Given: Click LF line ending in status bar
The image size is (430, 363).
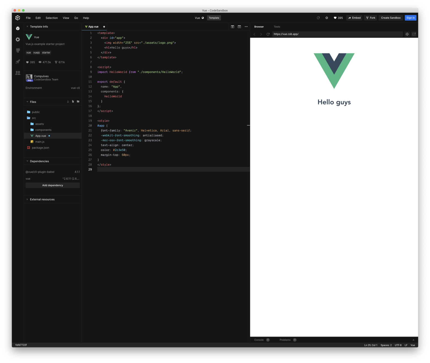Looking at the screenshot, I should [x=406, y=345].
